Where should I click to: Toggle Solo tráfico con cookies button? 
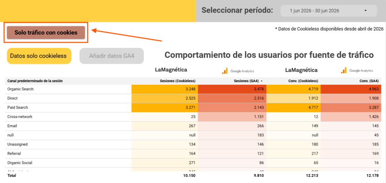point(46,32)
